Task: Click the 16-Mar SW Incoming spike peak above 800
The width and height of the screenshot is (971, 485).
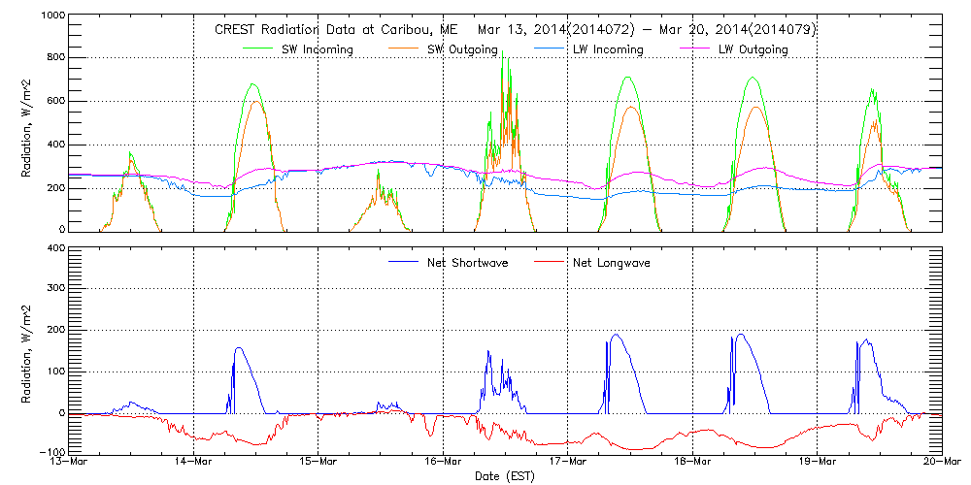Action: tap(503, 52)
